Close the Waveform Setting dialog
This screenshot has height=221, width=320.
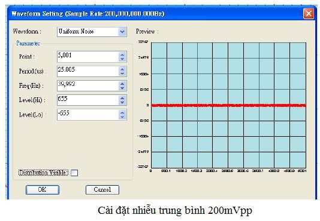(309, 14)
